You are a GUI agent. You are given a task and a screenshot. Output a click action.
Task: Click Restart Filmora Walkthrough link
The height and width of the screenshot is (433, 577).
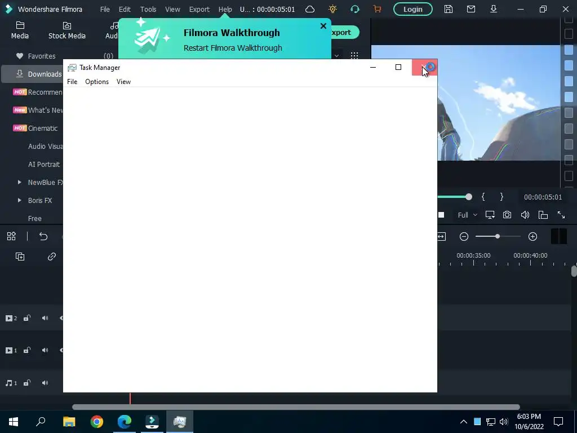pos(233,48)
